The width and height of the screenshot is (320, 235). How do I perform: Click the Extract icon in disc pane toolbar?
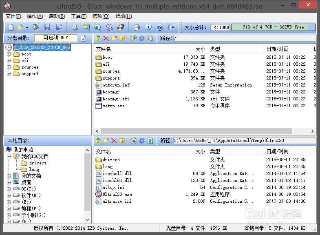[x=134, y=38]
